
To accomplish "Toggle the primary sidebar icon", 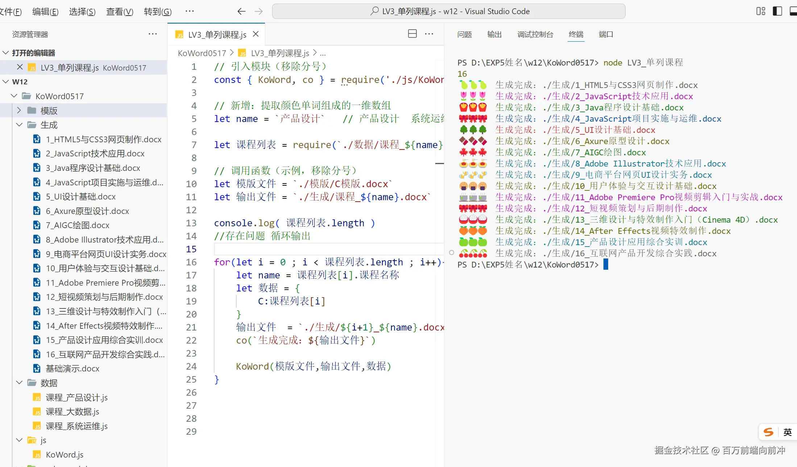I will [x=777, y=11].
